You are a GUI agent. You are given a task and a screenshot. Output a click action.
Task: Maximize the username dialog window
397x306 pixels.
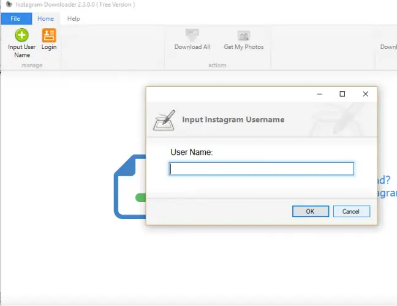pos(342,94)
